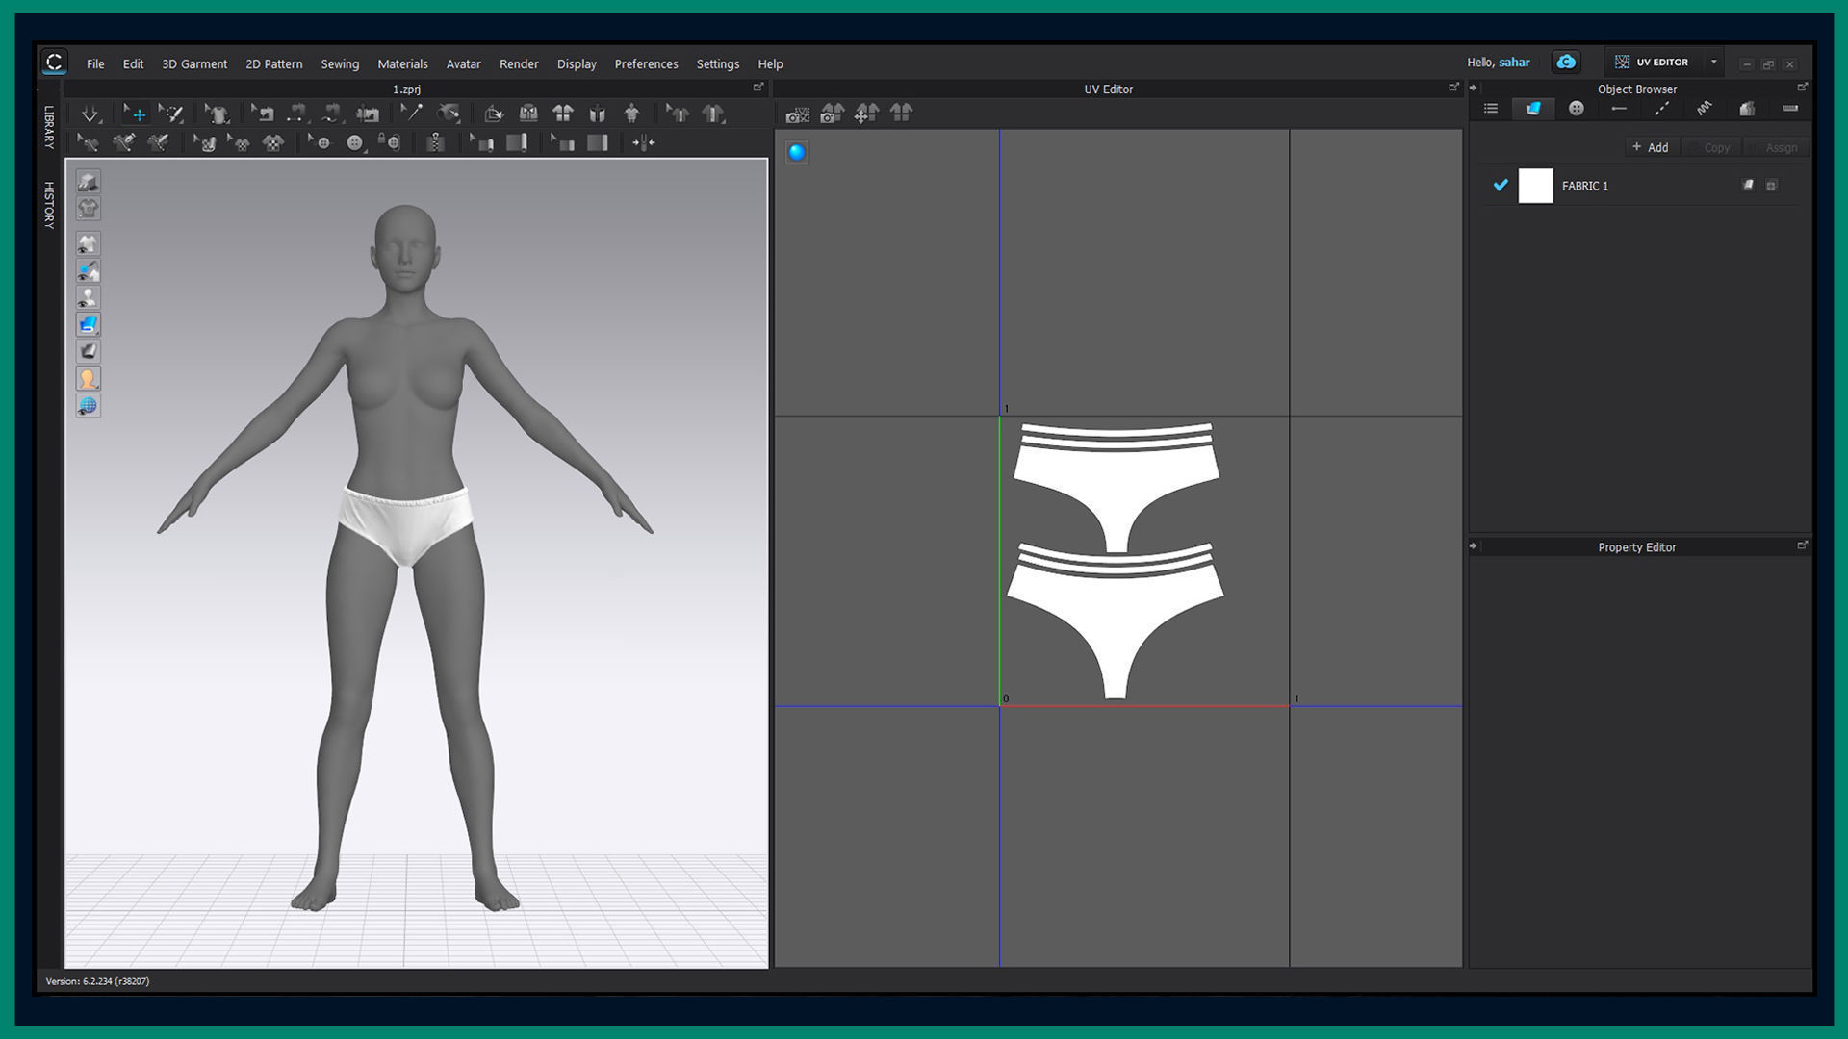Toggle the Fabric 1 checkmark
Screen dimensions: 1848x1039
click(x=1501, y=185)
